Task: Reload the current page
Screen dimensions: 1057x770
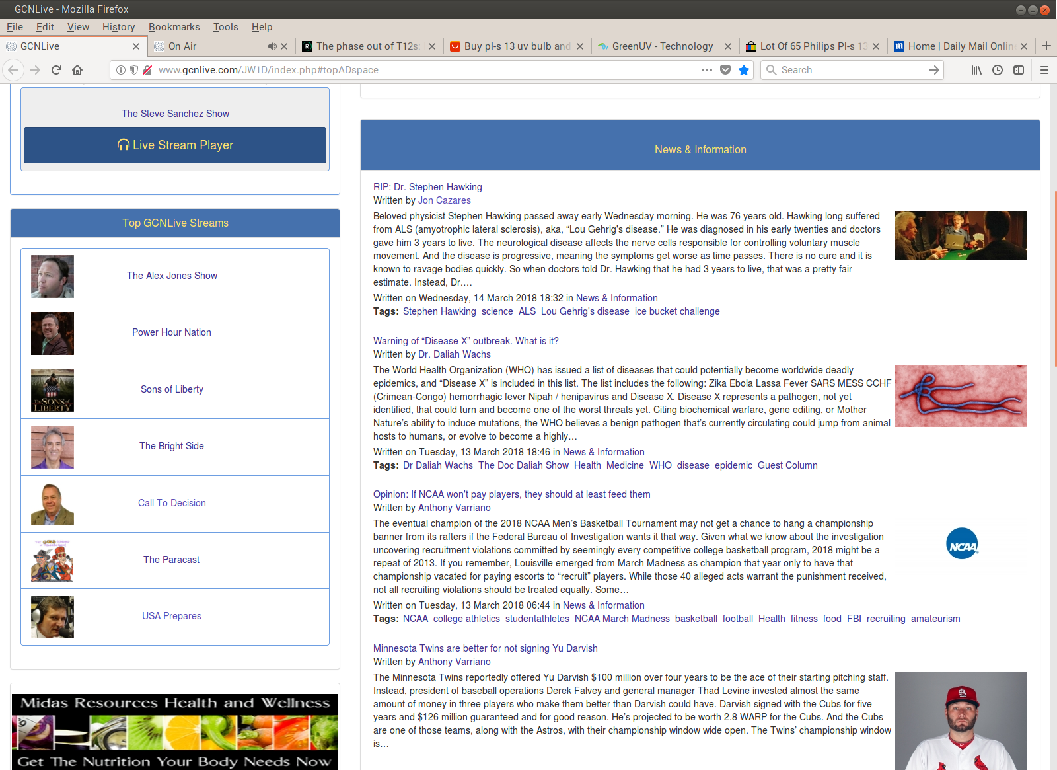Action: (x=56, y=70)
